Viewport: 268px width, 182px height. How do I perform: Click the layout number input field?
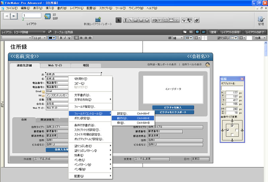pyautogui.click(x=31, y=15)
